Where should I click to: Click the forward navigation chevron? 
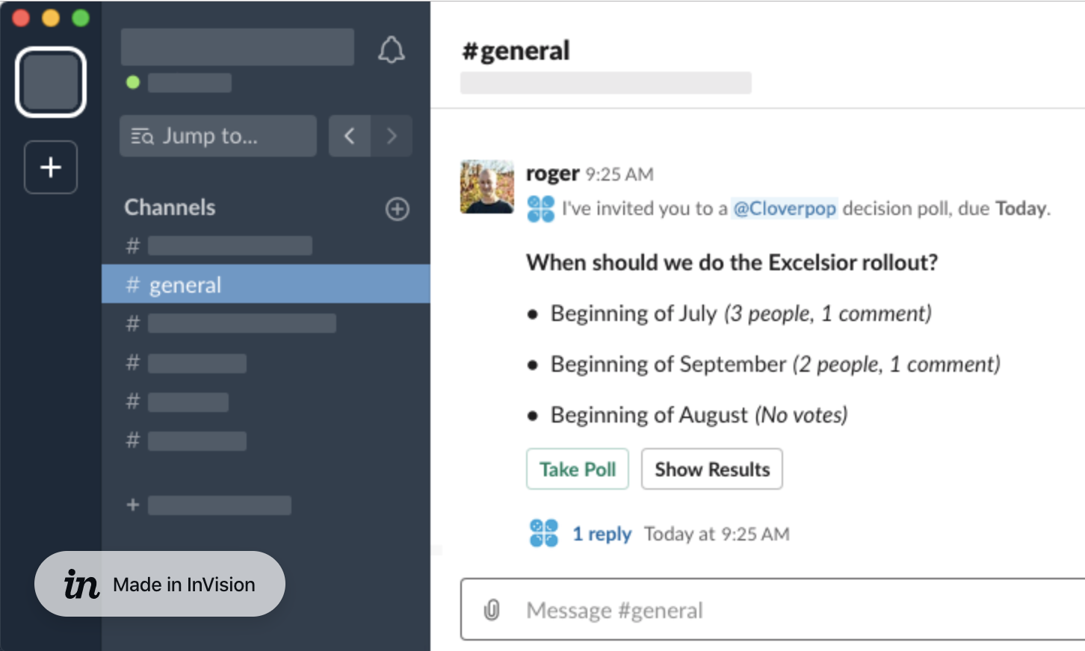[392, 136]
